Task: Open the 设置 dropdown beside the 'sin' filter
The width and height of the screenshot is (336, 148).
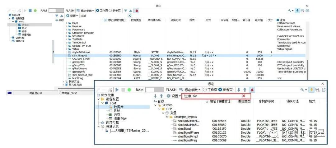Action: (174, 96)
